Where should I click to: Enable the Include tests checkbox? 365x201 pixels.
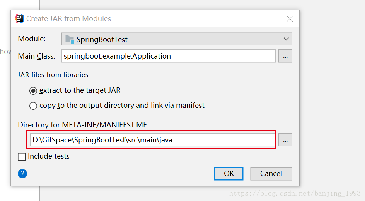tap(22, 157)
